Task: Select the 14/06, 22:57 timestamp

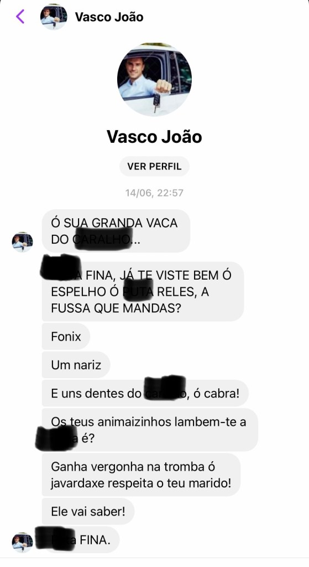Action: click(155, 193)
